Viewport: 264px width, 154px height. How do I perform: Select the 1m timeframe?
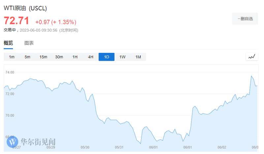12,57
